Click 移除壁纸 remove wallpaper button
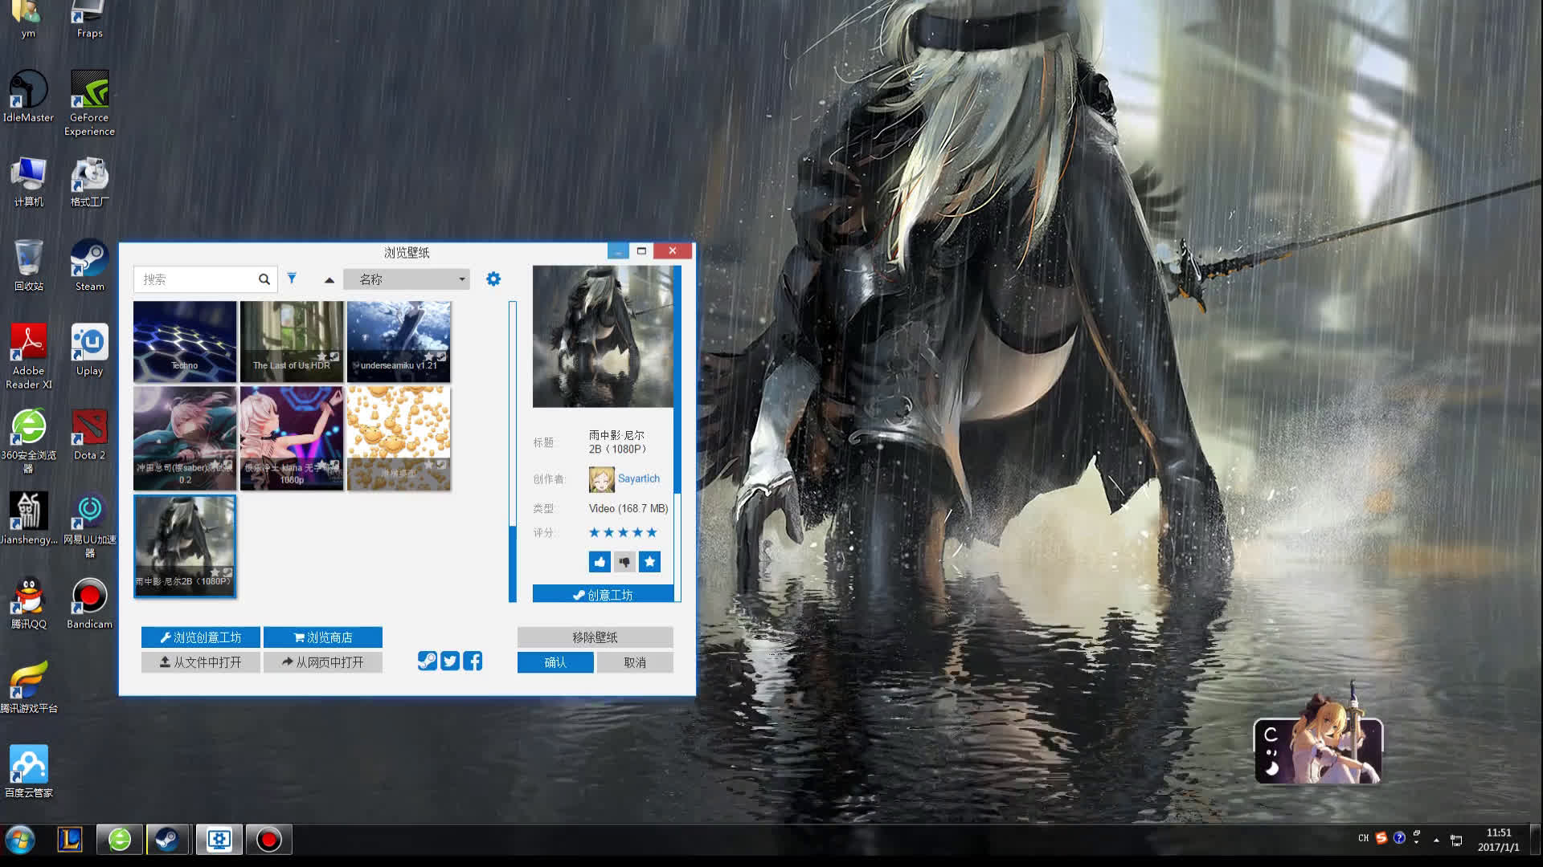 point(595,637)
